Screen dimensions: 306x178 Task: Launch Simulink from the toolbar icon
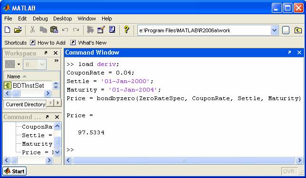coord(90,30)
